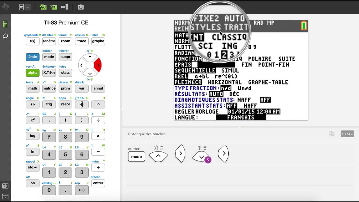The image size is (359, 202).
Task: Click the matrice key
Action: coord(49,88)
